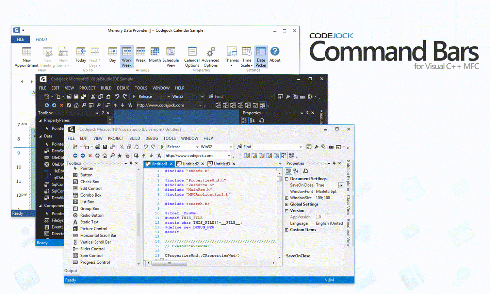Click red Stop X icon in front IDE
The width and height of the screenshot is (490, 294).
[x=90, y=156]
